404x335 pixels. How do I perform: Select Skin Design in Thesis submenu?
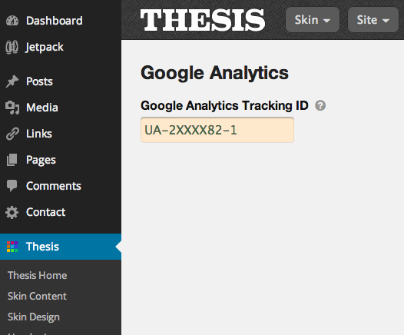[34, 317]
